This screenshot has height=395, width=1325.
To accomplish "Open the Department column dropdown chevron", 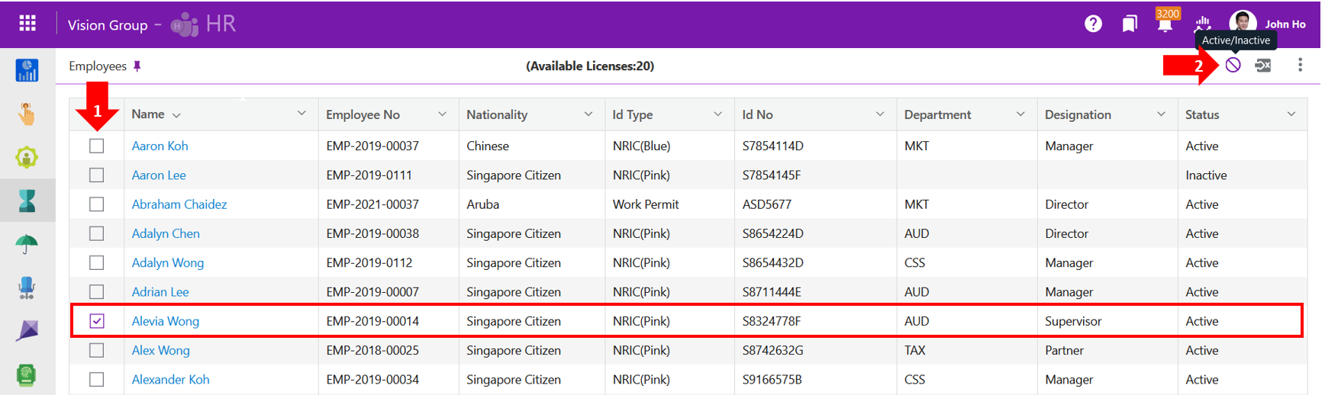I will point(1020,114).
